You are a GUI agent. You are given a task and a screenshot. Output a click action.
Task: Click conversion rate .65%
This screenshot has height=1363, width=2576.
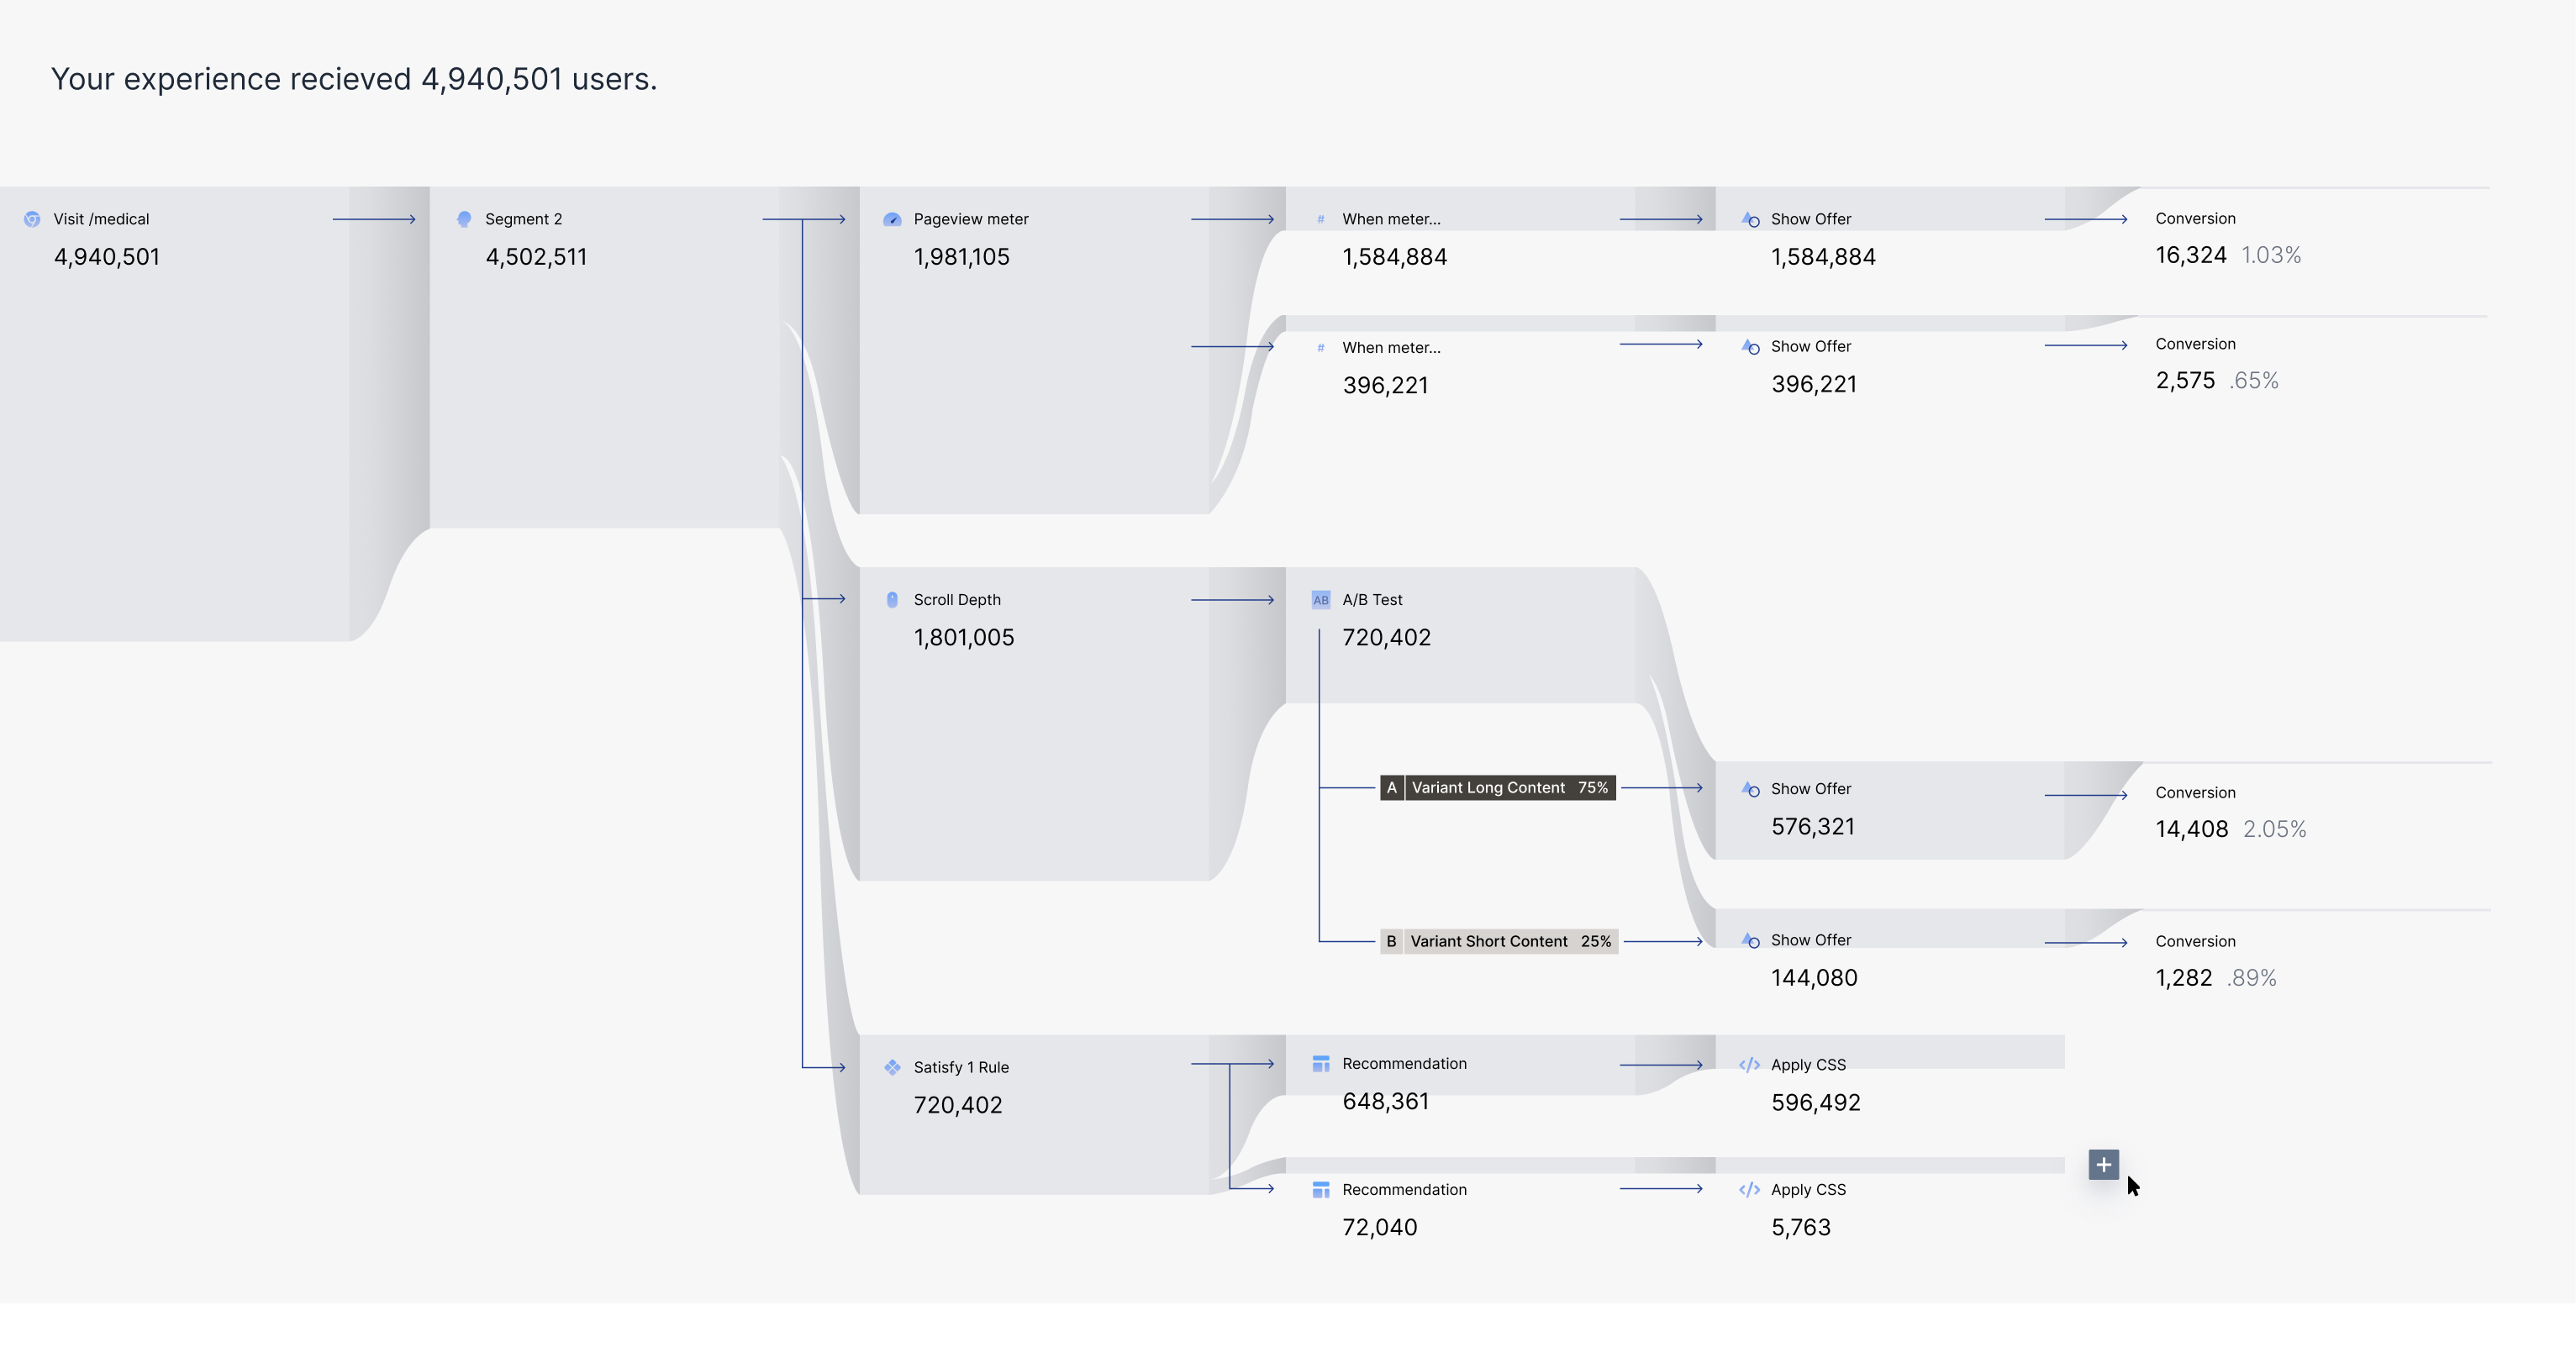click(x=2253, y=380)
